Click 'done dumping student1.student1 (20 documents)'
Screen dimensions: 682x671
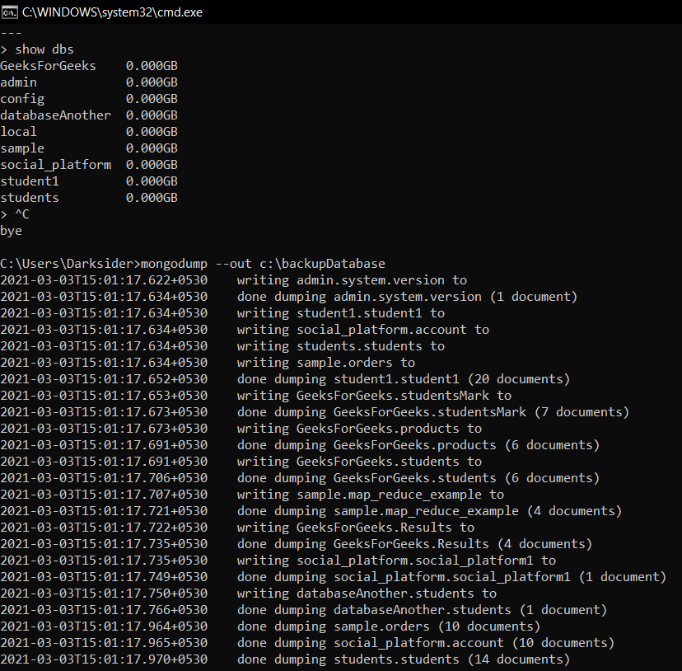click(404, 379)
